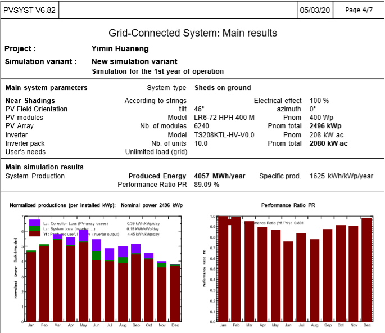Click the New simulation variant text
The image size is (385, 333).
point(134,61)
